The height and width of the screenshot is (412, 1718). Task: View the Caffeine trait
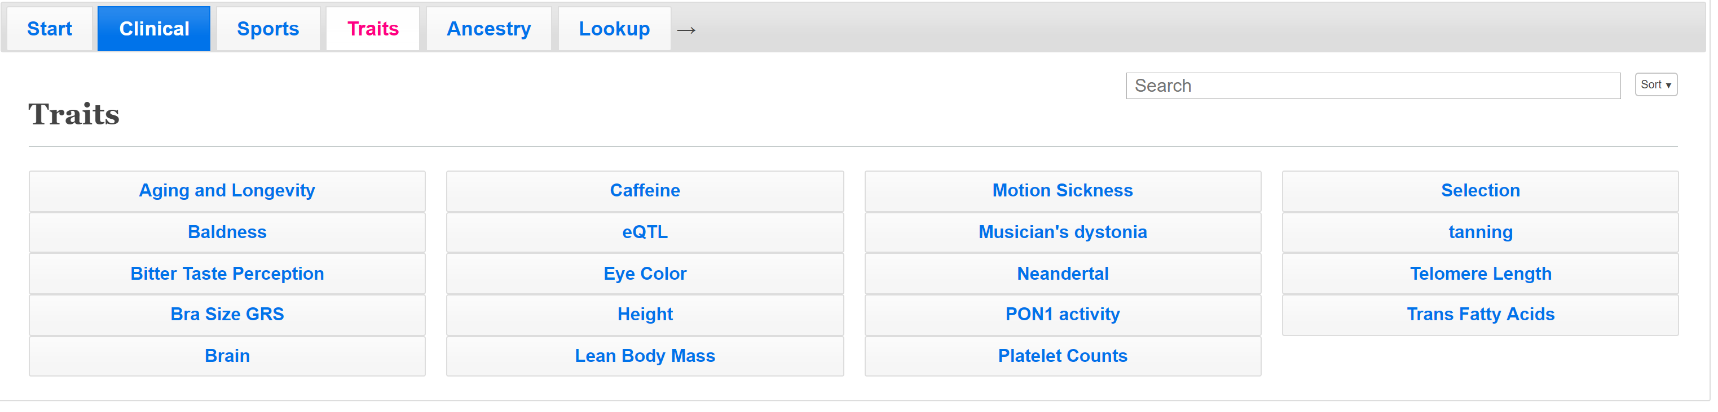tap(645, 191)
